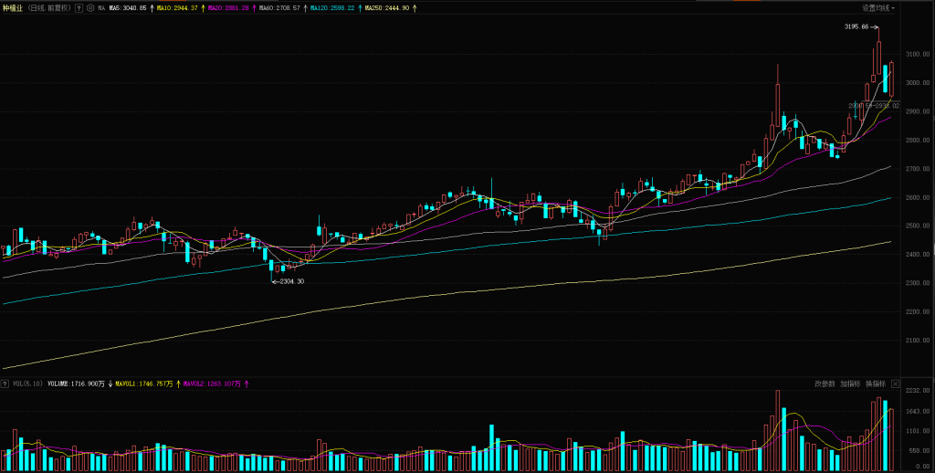
Task: Open the 设置均线 dropdown
Action: (878, 7)
